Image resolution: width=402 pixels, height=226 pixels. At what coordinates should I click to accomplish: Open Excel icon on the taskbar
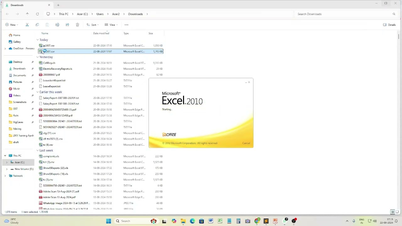click(220, 221)
